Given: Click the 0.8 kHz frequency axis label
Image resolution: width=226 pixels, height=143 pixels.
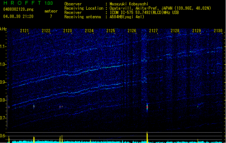Looking at the screenshot, I should [3, 100].
